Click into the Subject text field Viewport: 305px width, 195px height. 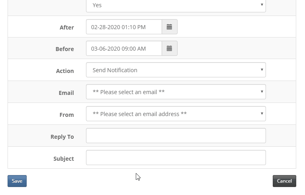(x=176, y=158)
